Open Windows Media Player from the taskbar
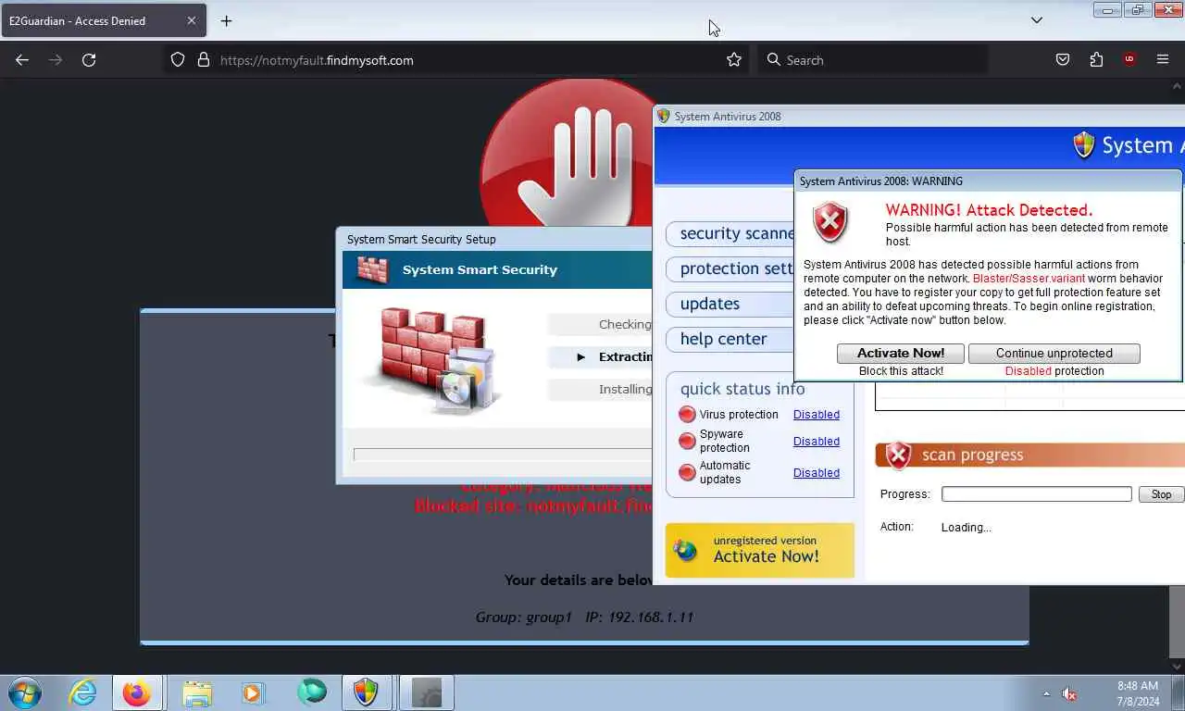The image size is (1185, 711). click(x=252, y=692)
